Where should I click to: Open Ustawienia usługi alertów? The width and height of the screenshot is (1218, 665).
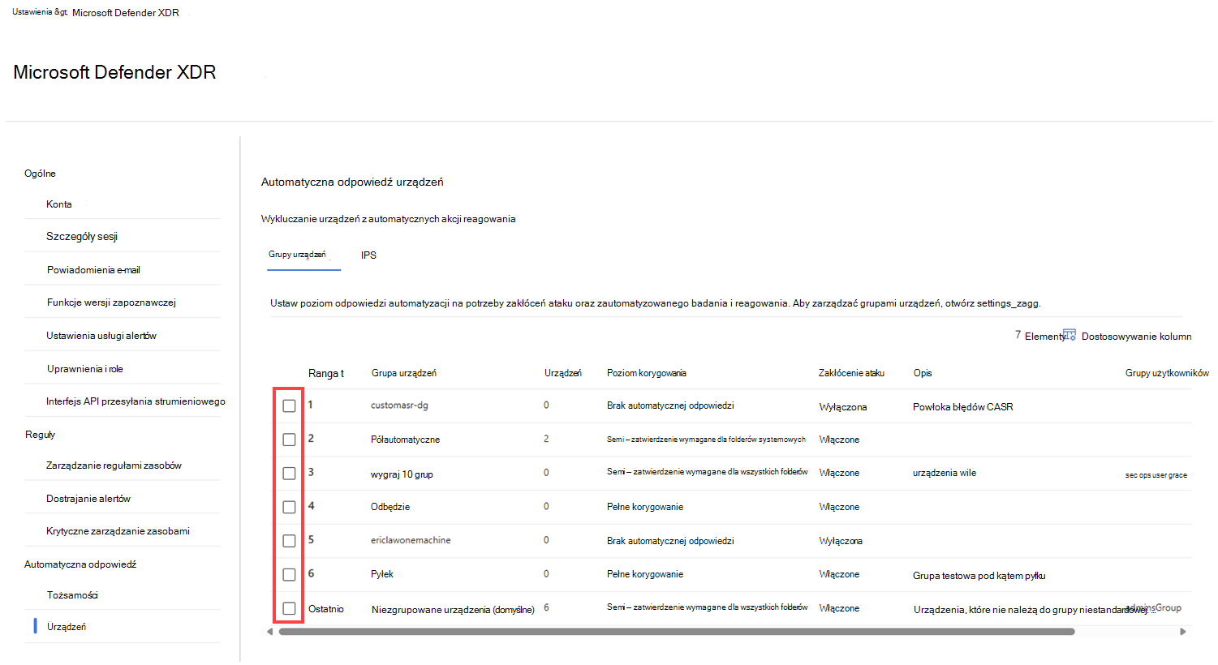101,336
